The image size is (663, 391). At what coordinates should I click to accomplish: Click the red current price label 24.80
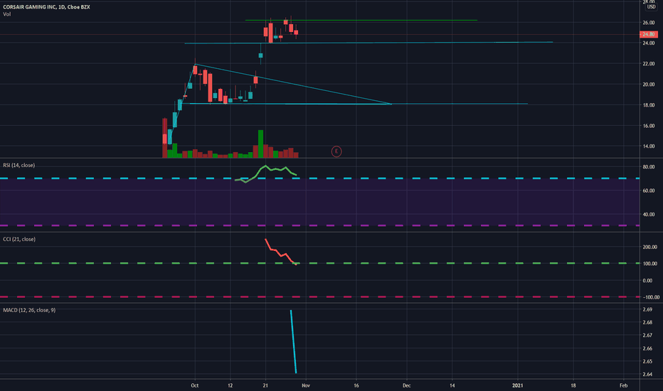pos(648,34)
